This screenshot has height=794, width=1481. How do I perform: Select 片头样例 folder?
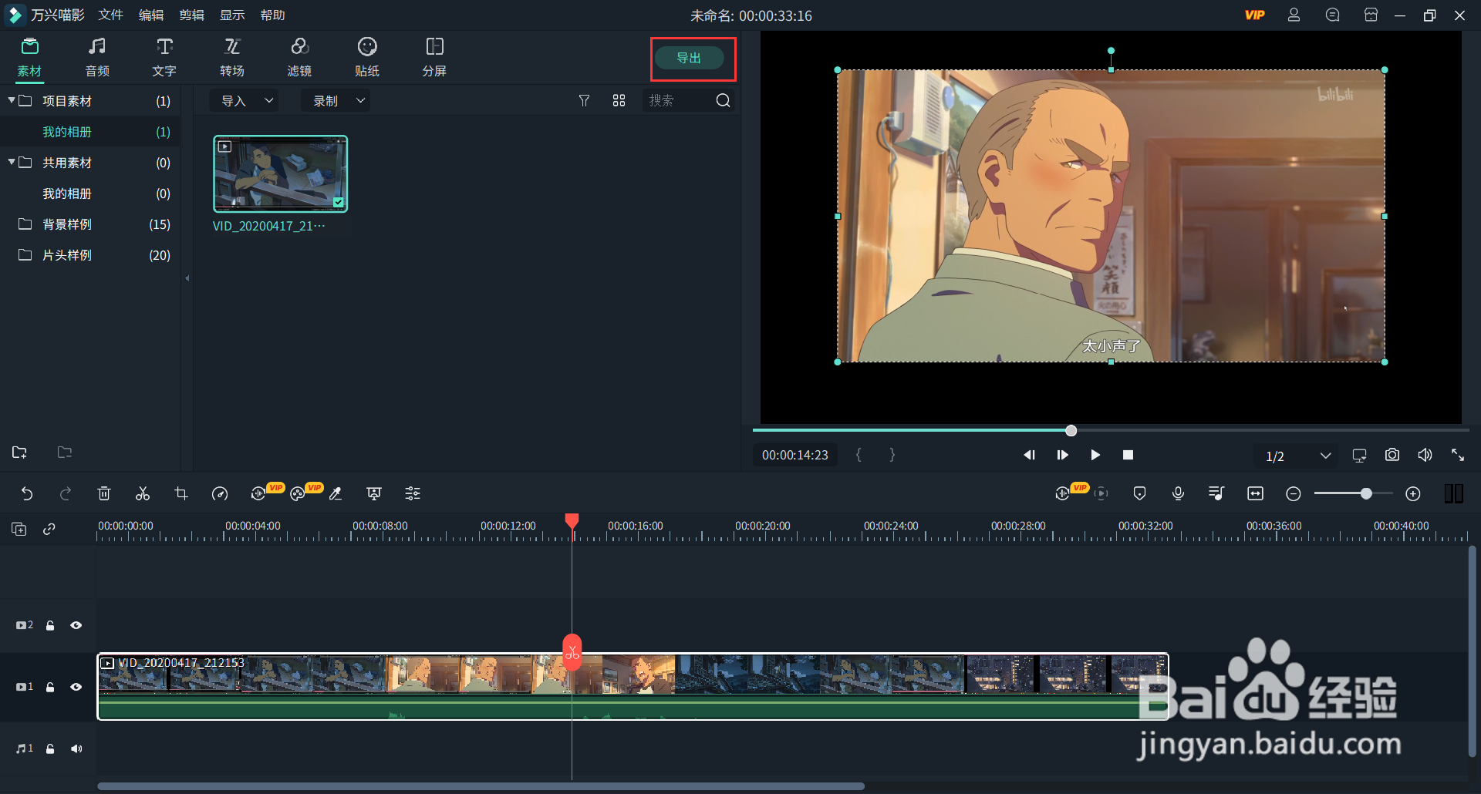click(x=67, y=255)
